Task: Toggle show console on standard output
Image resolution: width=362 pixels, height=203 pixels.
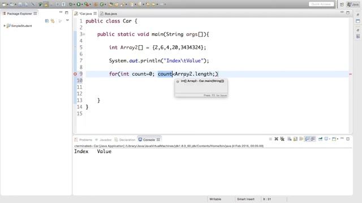Action: coord(307,139)
